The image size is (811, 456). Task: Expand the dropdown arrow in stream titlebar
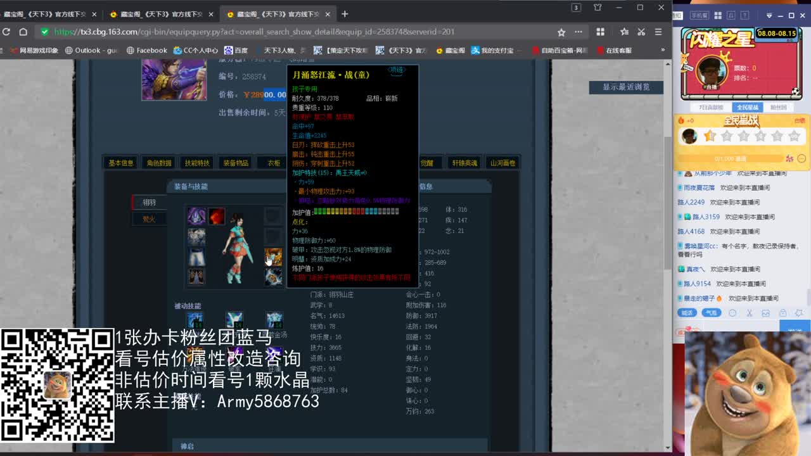click(x=769, y=15)
